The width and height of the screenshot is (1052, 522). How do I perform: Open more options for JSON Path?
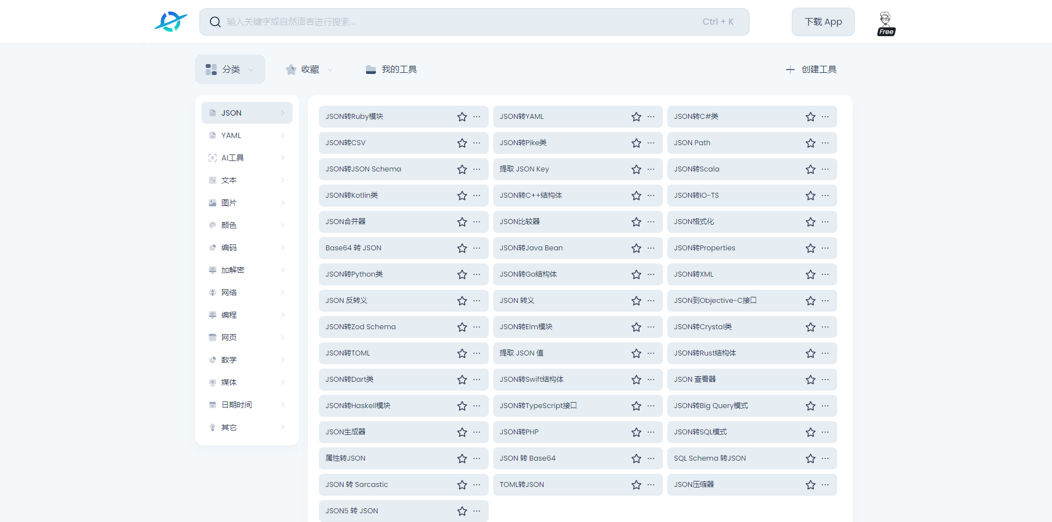tap(825, 143)
